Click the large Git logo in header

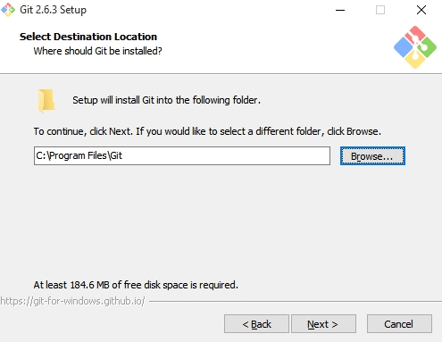(x=415, y=47)
